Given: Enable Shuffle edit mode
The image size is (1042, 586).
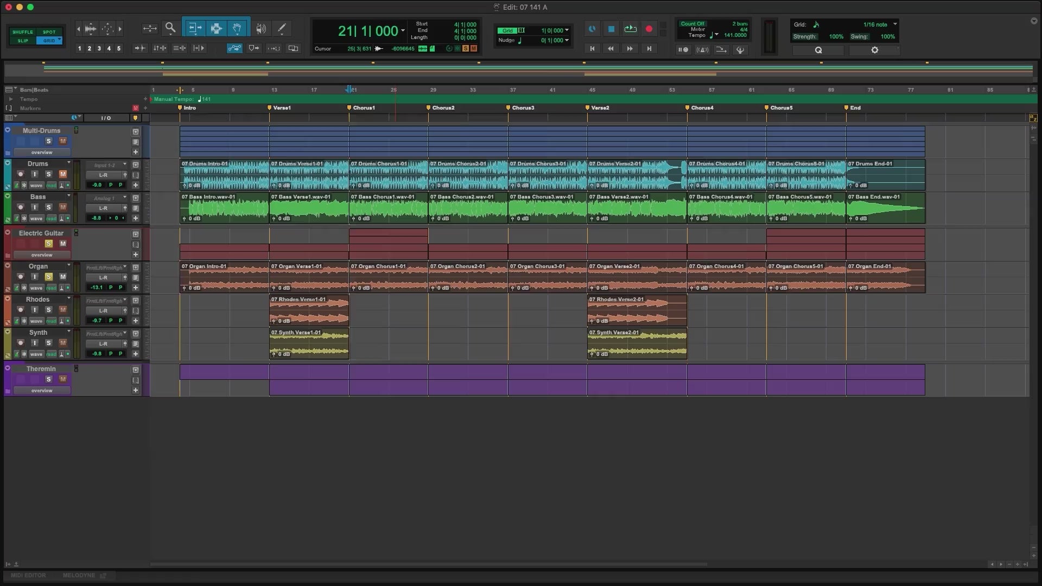Looking at the screenshot, I should pyautogui.click(x=22, y=32).
